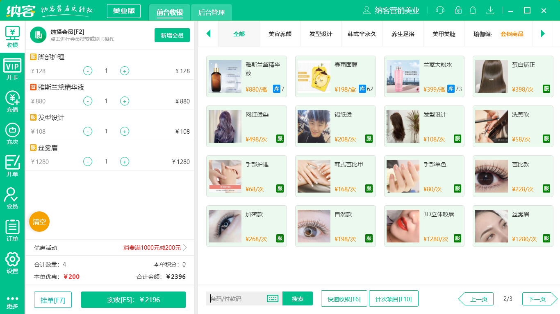
Task: Switch to the 后台管理 tab
Action: pos(211,13)
